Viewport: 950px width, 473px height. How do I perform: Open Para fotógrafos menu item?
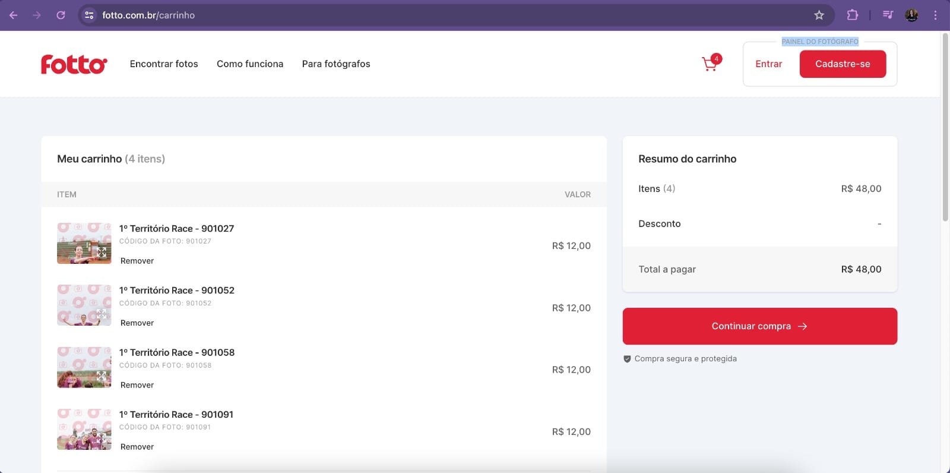[336, 64]
